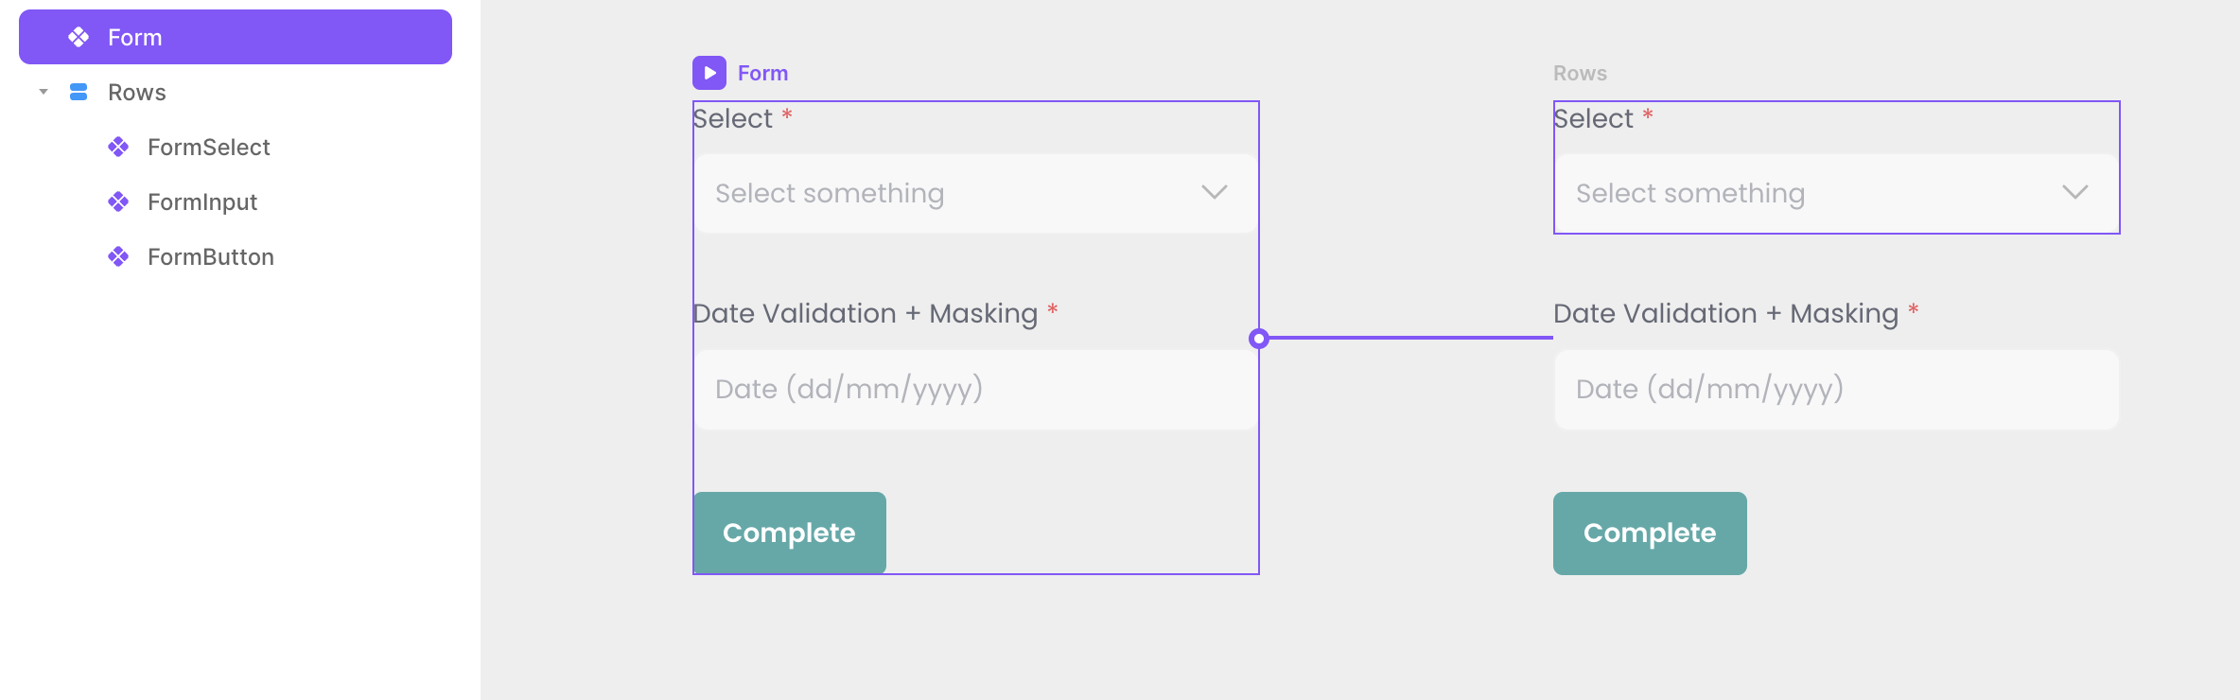Click the Rows layout icon in tree
The width and height of the screenshot is (2240, 700).
79,92
